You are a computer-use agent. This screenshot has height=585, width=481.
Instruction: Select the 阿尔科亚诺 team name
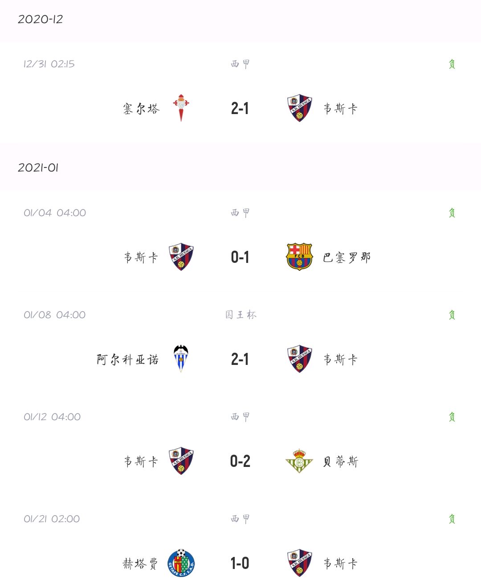[x=128, y=359]
